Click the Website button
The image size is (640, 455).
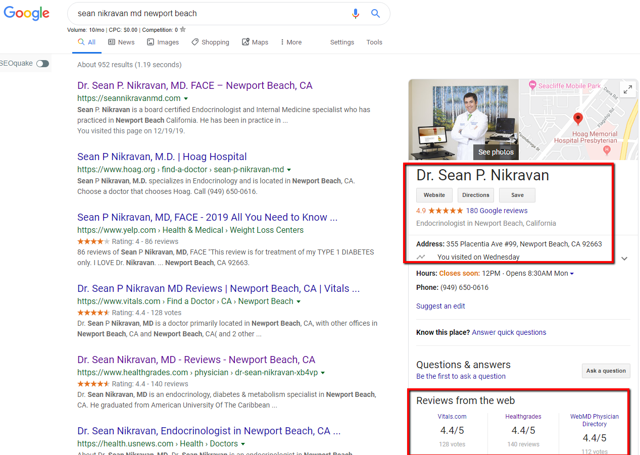[x=434, y=195]
